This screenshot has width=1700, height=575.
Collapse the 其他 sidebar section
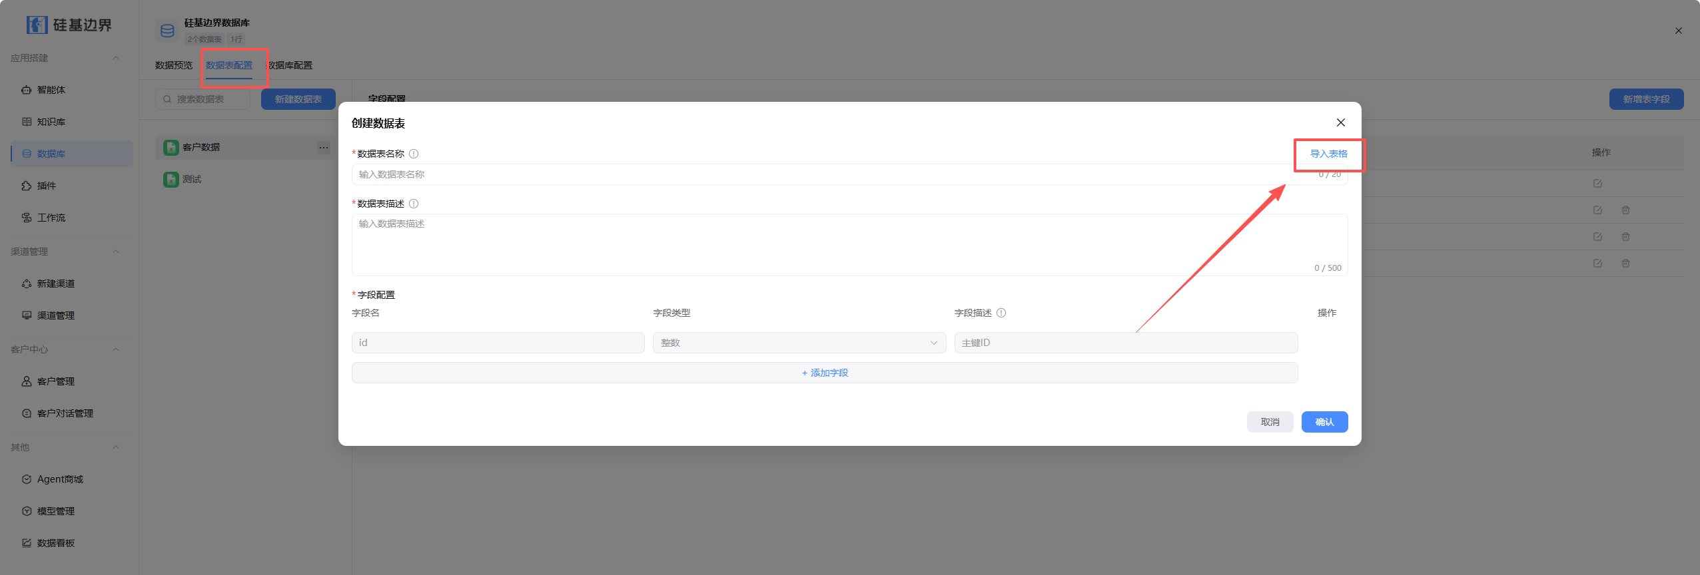(116, 447)
